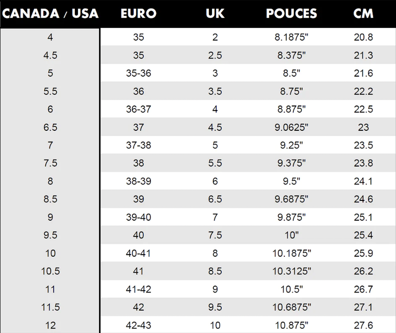Viewport: 396px width, 333px height.
Task: Select the CM column header
Action: click(x=363, y=14)
